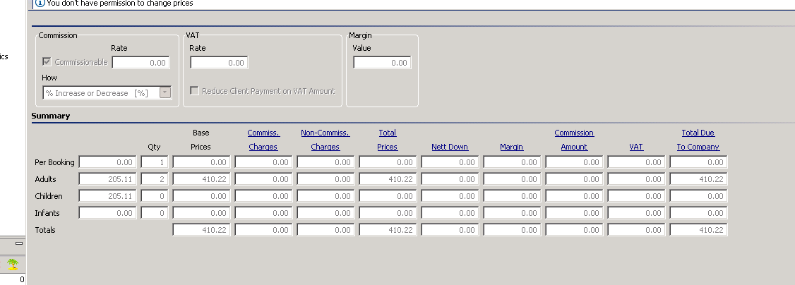
Task: Click the Infants Qty field
Action: pos(154,213)
